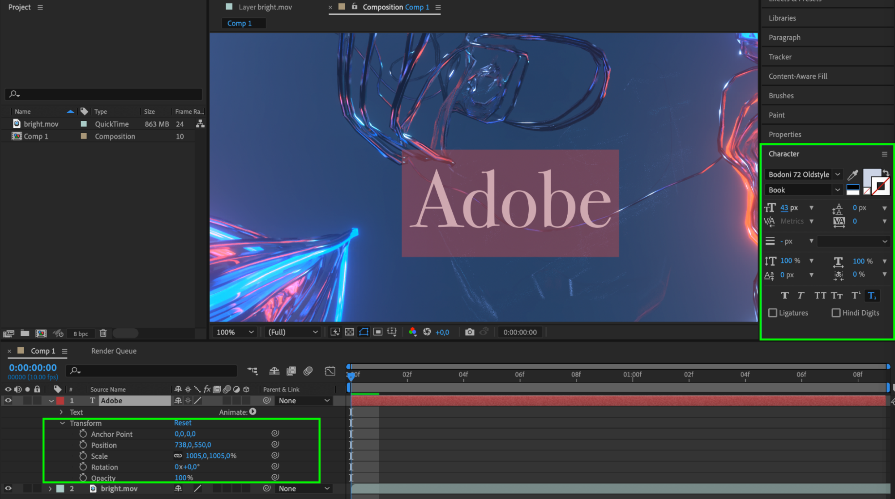Check the Ligatures checkbox
895x499 pixels.
(x=773, y=313)
